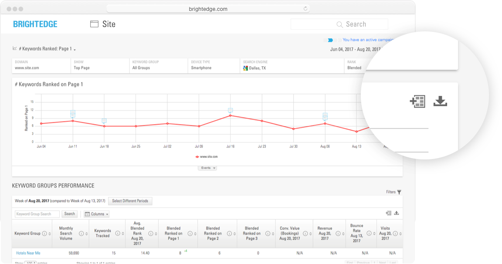502x264 pixels.
Task: Reload the page with the browser refresh icon
Action: [305, 9]
